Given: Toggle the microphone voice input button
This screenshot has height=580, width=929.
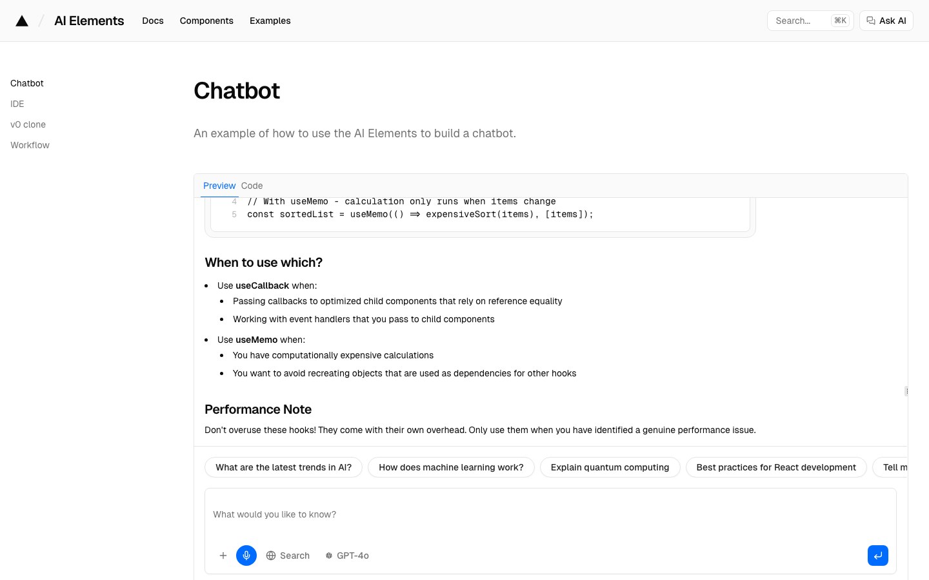Looking at the screenshot, I should 246,556.
